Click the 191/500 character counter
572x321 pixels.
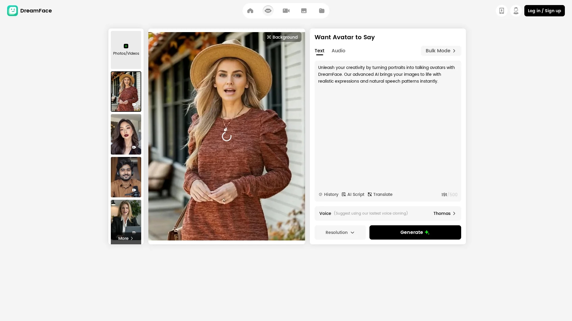click(x=449, y=195)
